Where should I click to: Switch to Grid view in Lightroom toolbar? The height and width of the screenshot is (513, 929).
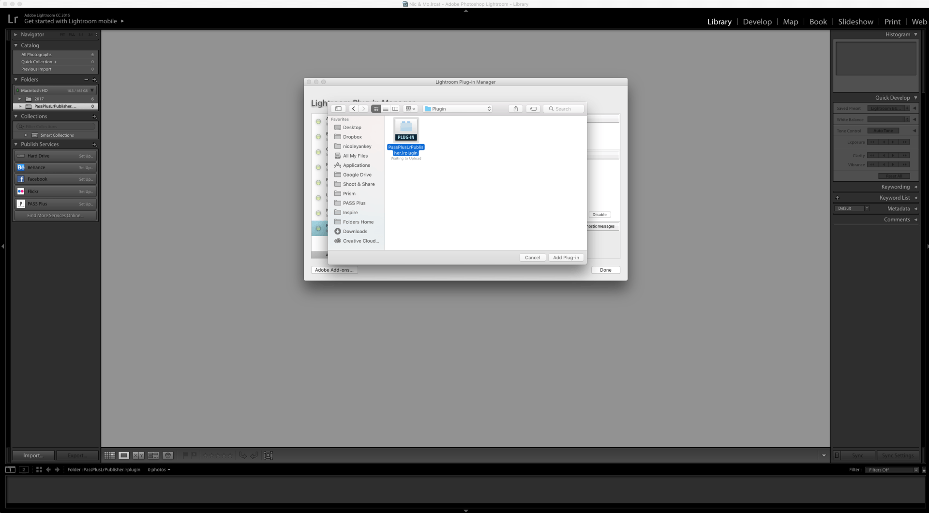110,455
